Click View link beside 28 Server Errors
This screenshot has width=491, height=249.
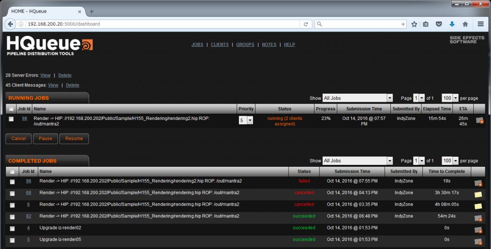[x=45, y=75]
